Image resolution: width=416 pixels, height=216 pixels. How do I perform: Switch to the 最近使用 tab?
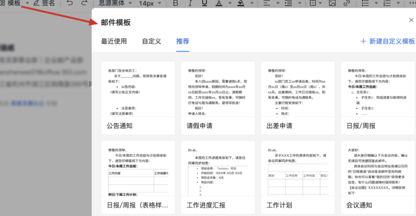(x=114, y=41)
